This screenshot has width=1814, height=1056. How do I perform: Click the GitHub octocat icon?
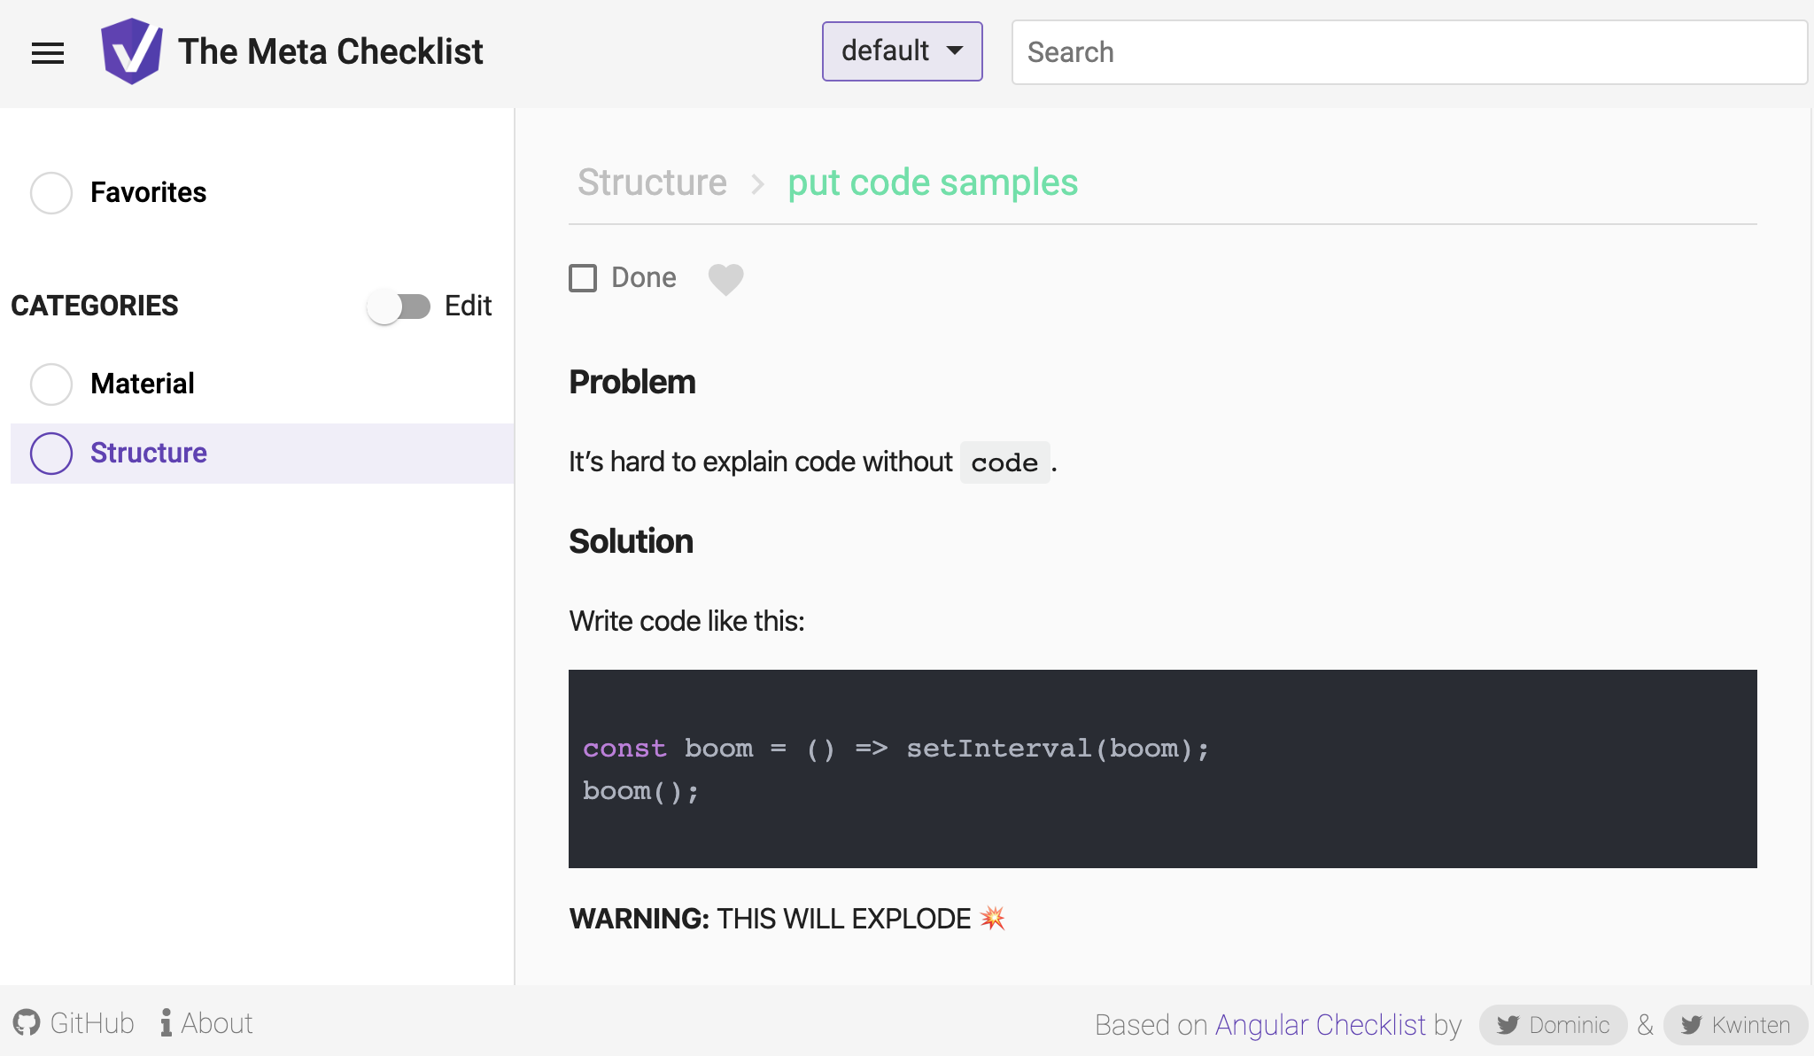(x=27, y=1023)
